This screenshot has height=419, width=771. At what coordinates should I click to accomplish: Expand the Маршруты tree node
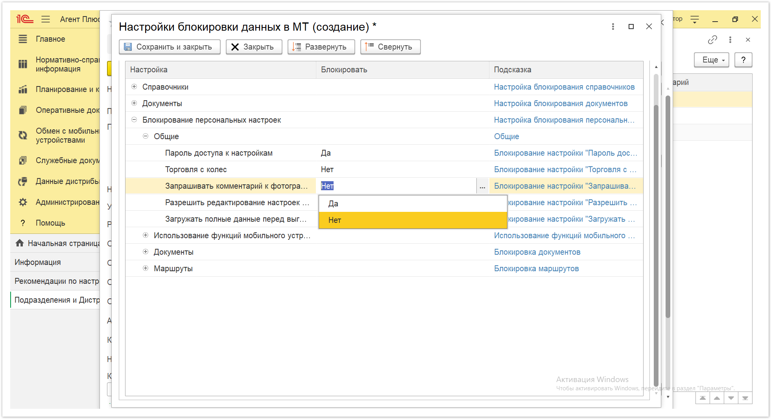click(146, 268)
